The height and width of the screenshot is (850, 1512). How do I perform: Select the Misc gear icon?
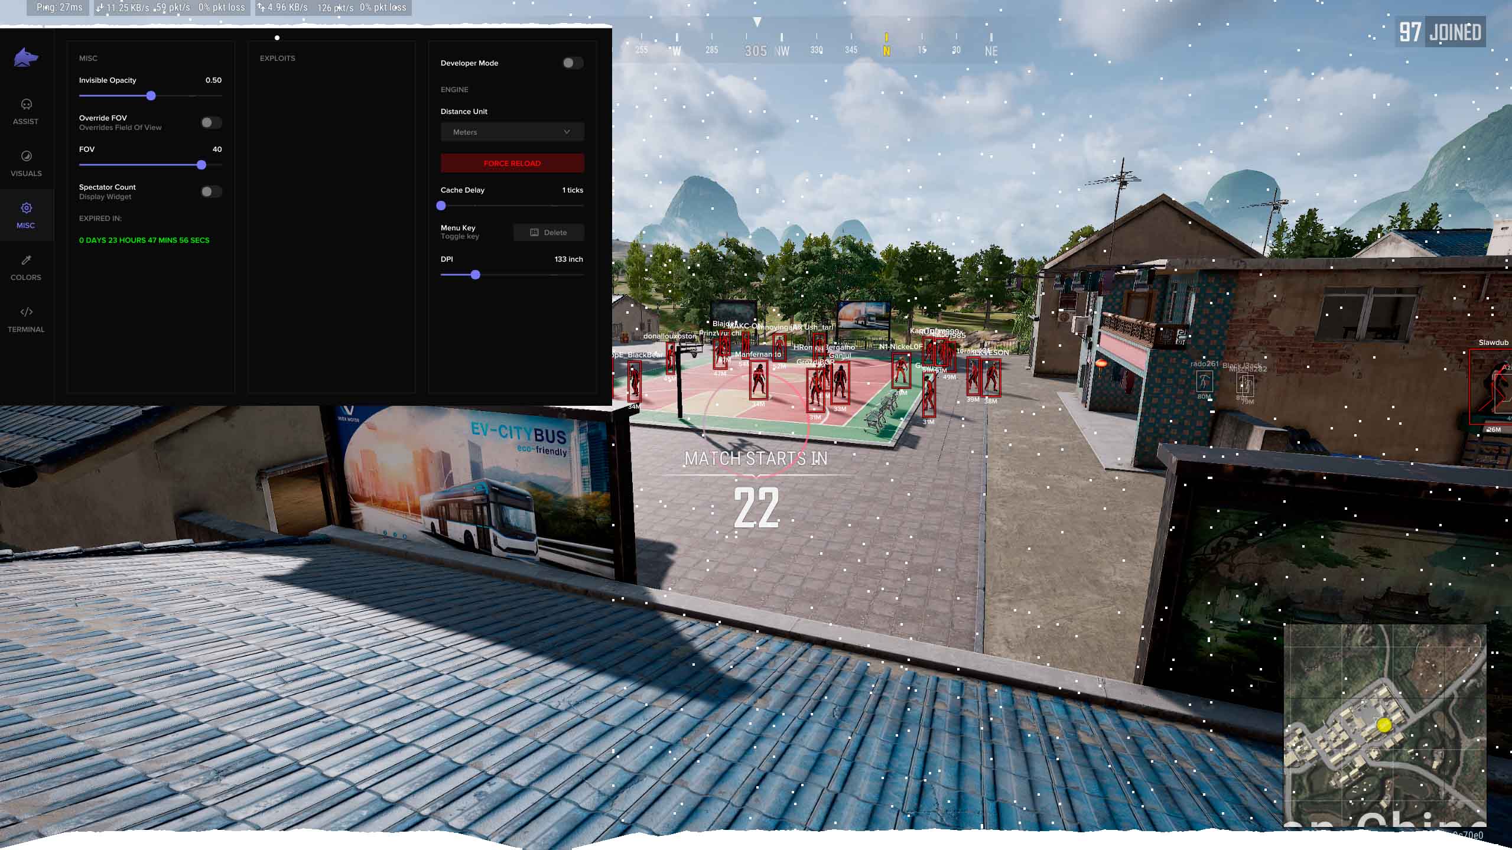coord(26,208)
